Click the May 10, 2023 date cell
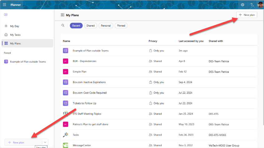 pyautogui.click(x=186, y=124)
